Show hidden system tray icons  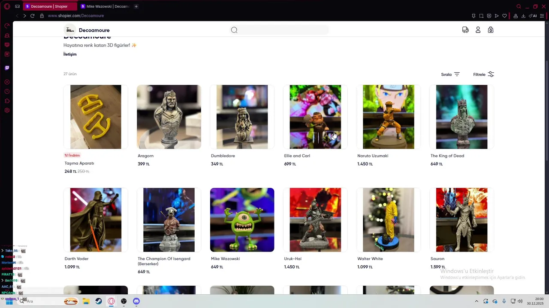pos(476,301)
